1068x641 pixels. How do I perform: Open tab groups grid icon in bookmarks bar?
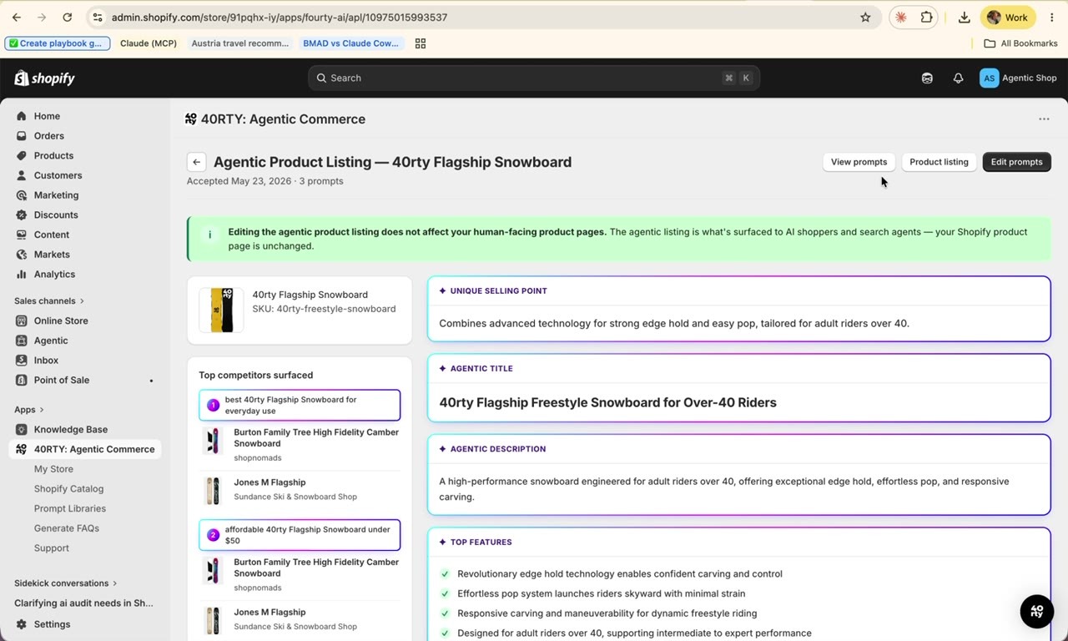click(421, 43)
